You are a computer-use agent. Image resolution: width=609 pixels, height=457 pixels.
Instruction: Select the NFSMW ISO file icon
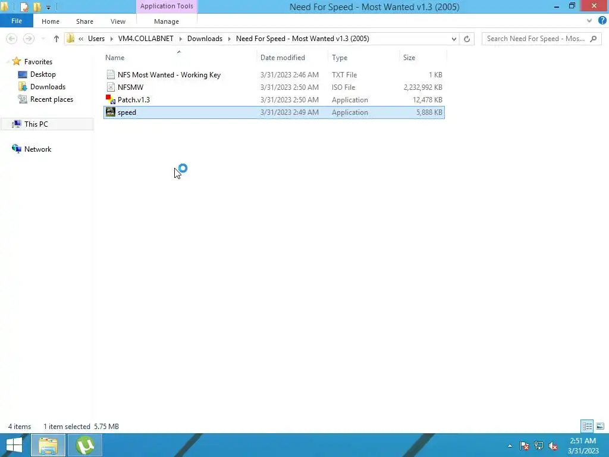tap(111, 87)
